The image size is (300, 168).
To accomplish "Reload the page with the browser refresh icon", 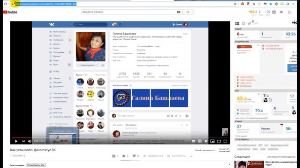I will [5, 4].
